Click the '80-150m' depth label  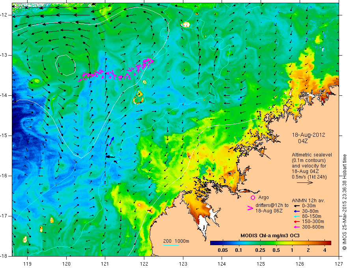312,216
